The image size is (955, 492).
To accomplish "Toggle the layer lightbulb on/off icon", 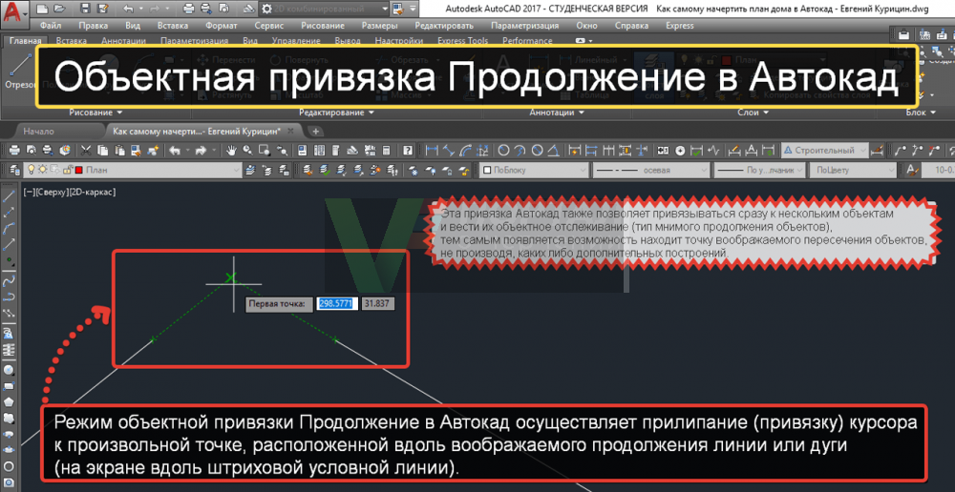I will point(32,170).
